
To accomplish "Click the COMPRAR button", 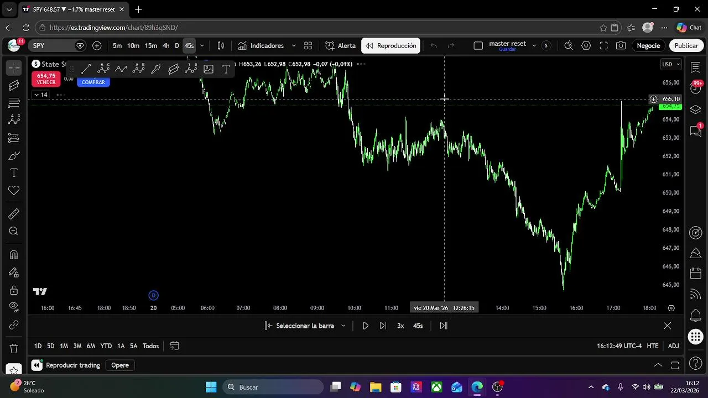I will (93, 82).
